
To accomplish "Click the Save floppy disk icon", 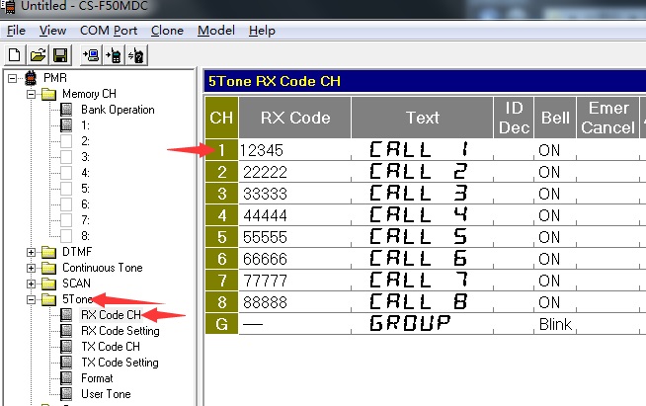I will pos(59,55).
